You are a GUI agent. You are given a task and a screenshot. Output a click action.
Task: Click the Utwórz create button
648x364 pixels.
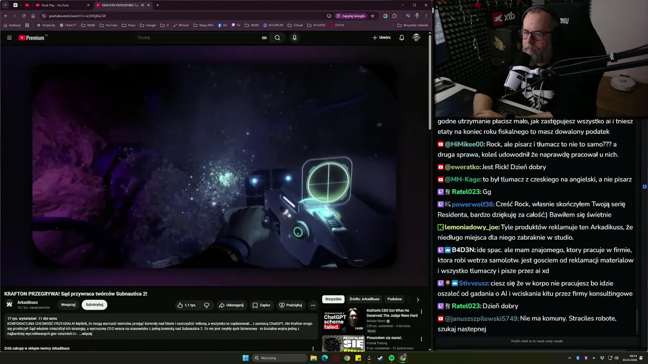(x=382, y=37)
